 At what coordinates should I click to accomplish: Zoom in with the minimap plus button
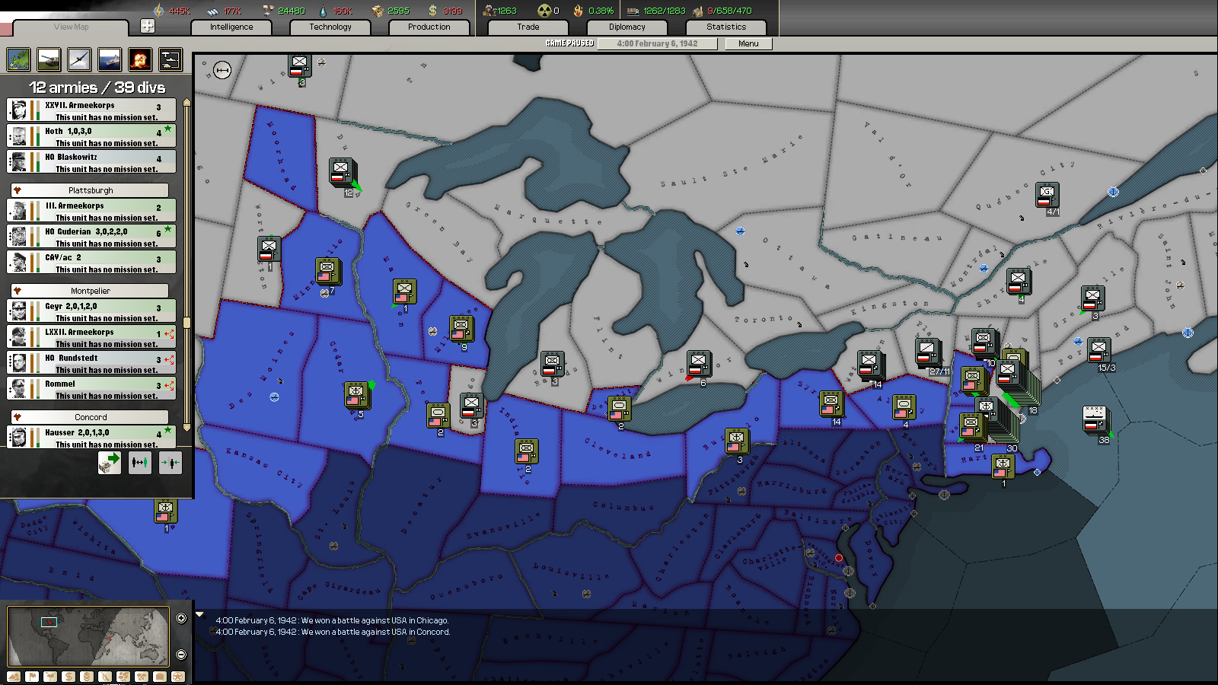[181, 618]
